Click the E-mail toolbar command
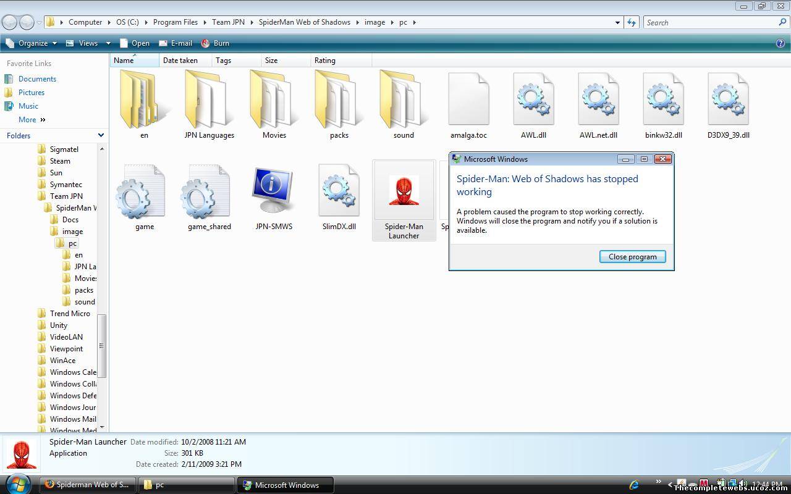 click(176, 43)
